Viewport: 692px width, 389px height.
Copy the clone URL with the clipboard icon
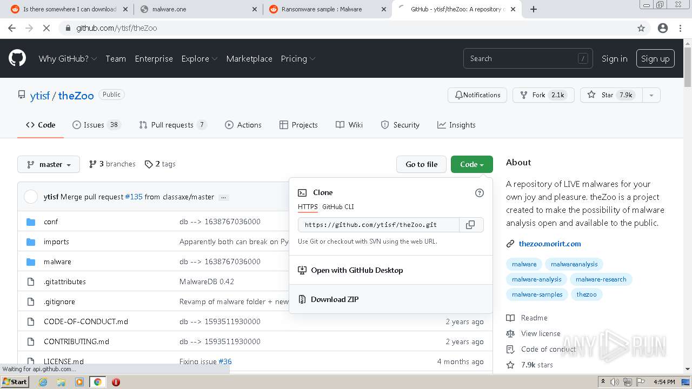(471, 225)
